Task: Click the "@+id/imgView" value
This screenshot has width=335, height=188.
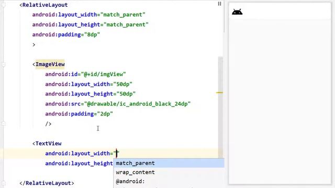Action: tap(104, 74)
